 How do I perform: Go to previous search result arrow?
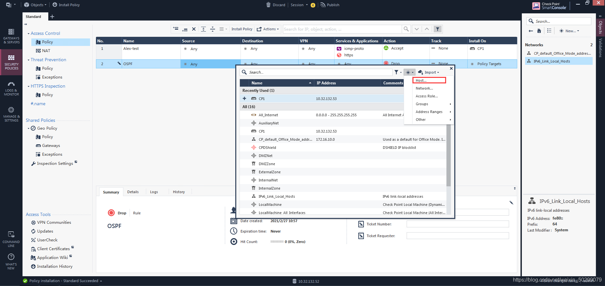click(427, 29)
